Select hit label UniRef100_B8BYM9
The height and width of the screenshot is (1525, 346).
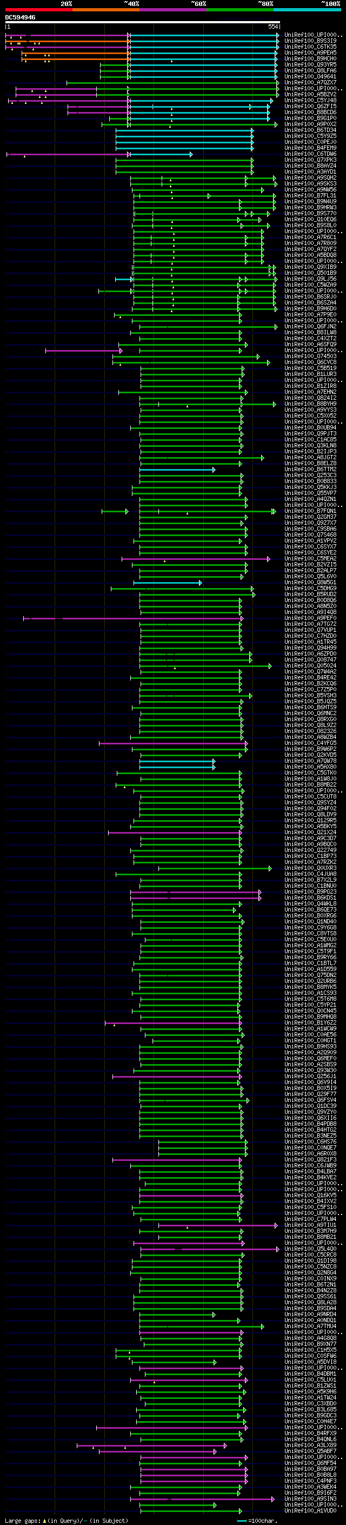point(310,404)
